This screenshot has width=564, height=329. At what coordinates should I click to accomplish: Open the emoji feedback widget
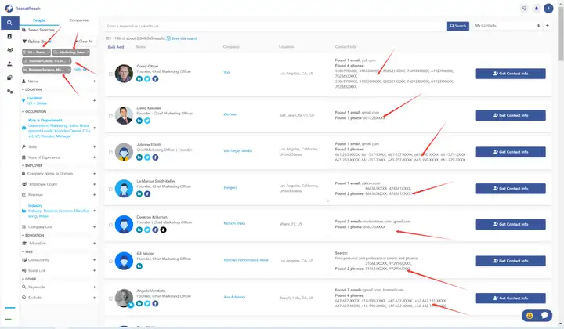530,316
